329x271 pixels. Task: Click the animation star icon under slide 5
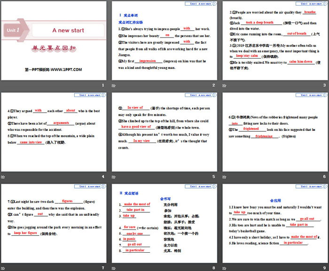pyautogui.click(x=114, y=177)
